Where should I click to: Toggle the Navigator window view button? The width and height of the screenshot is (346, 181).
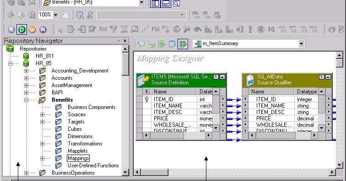click(x=155, y=3)
